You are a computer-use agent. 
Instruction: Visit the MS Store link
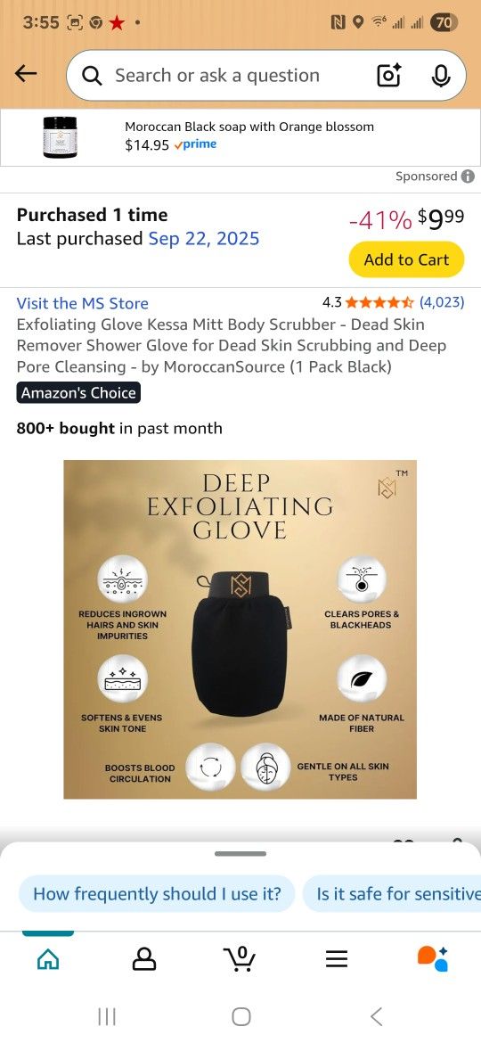[x=82, y=303]
